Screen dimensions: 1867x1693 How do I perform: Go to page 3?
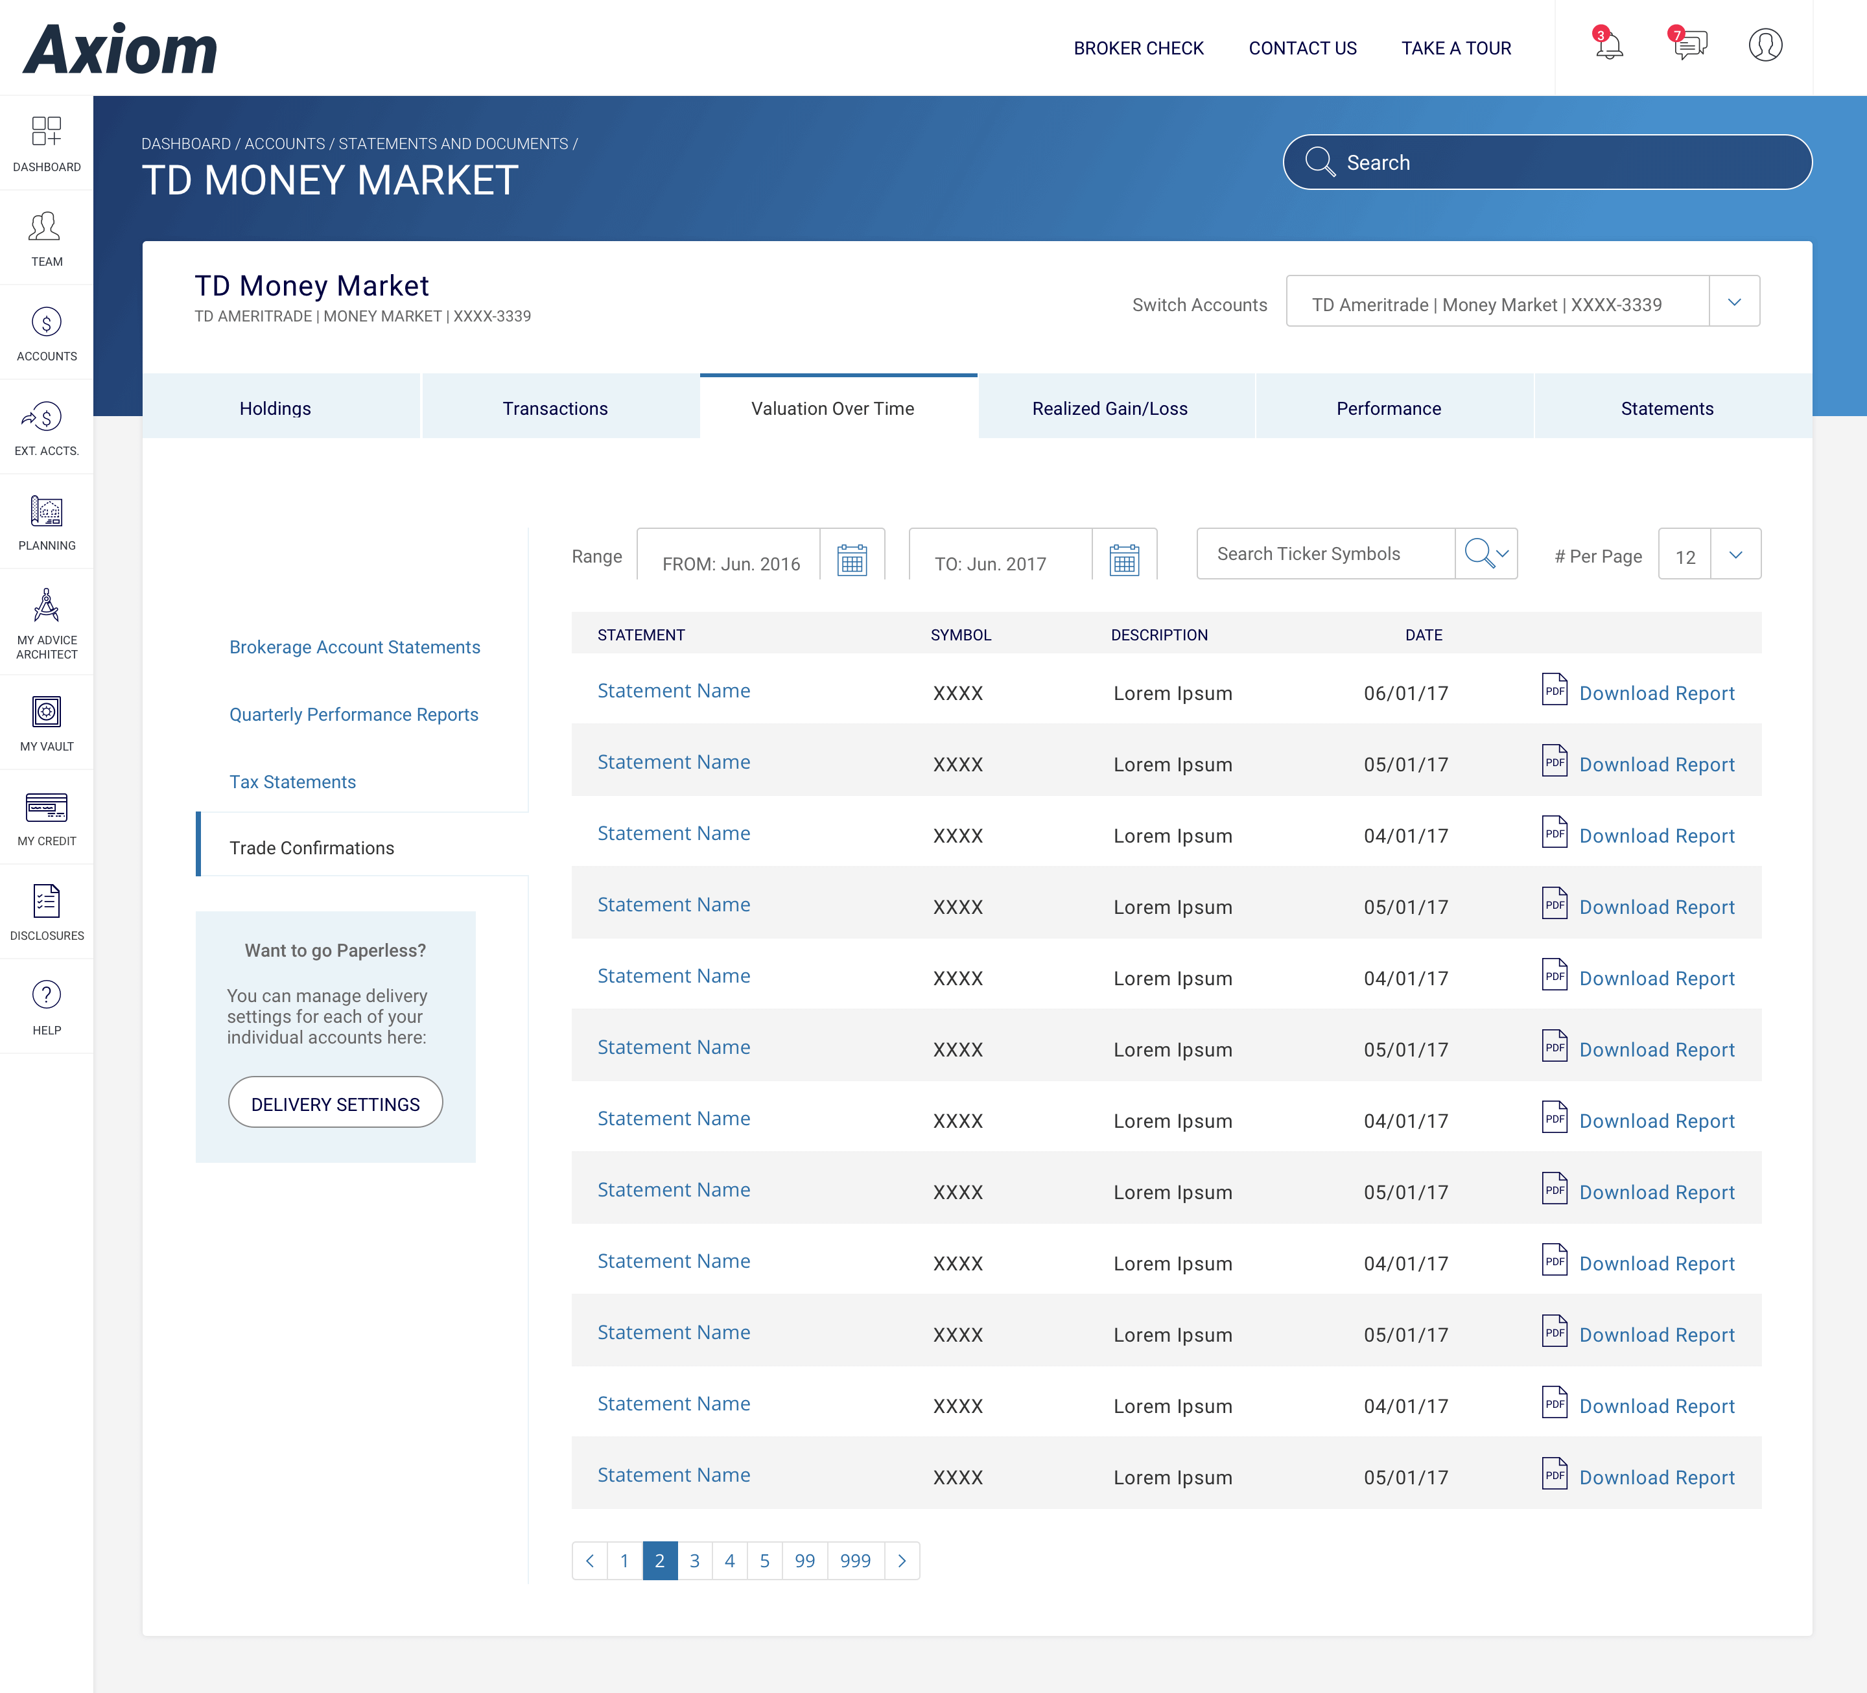(694, 1561)
